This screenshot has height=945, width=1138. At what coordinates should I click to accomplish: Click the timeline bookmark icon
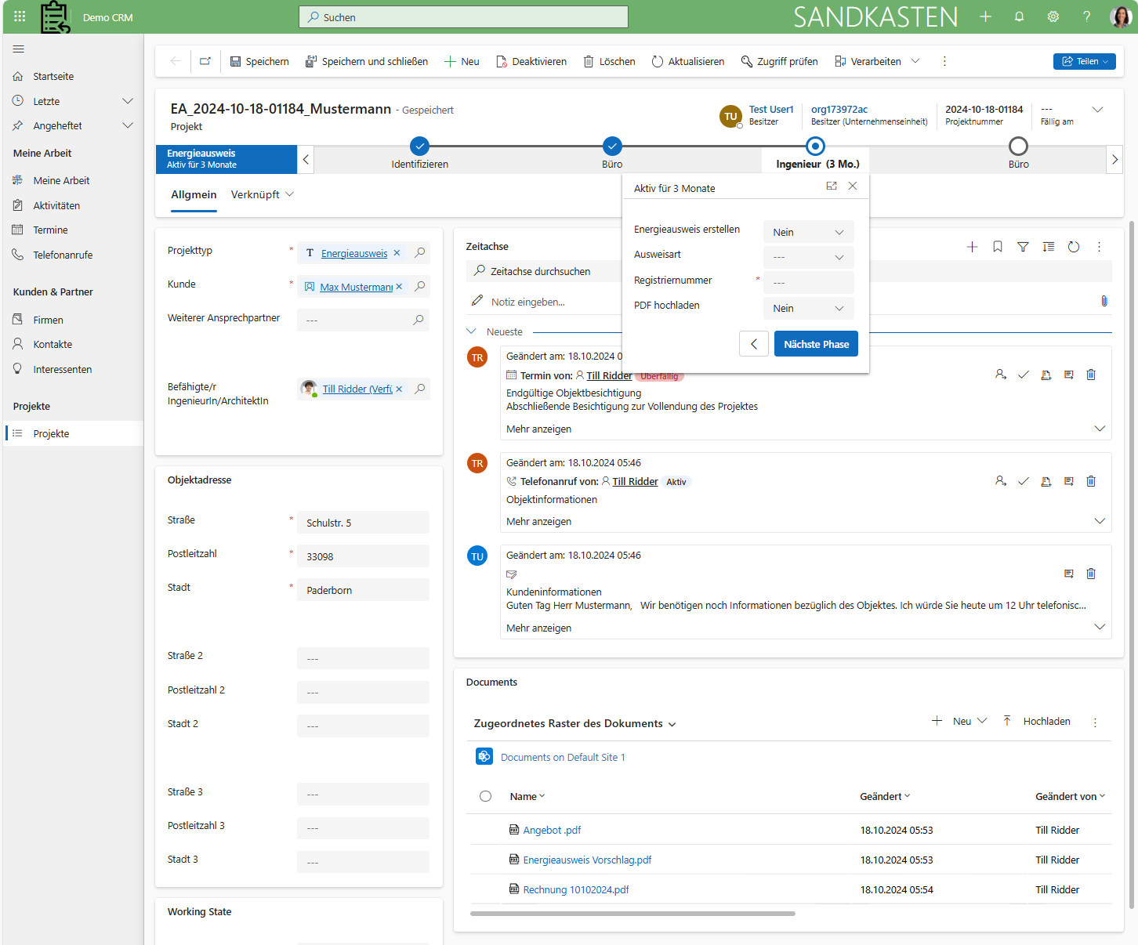click(998, 247)
